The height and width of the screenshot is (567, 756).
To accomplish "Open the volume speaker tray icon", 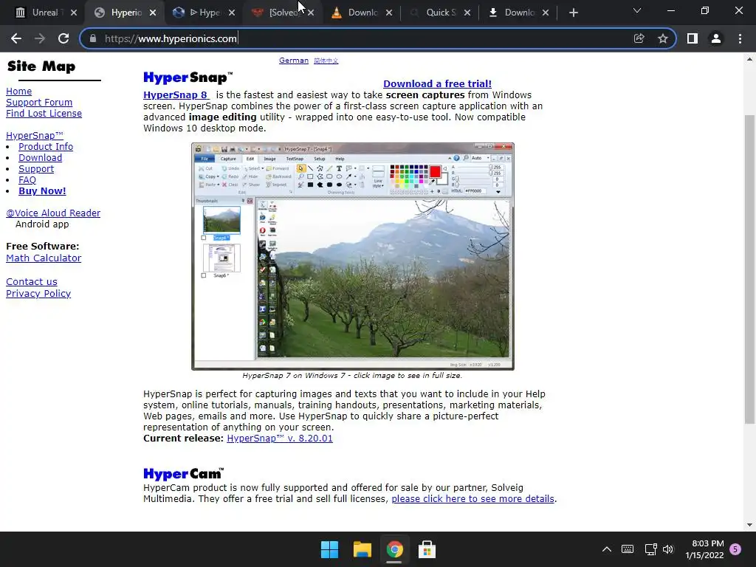I will tap(667, 549).
